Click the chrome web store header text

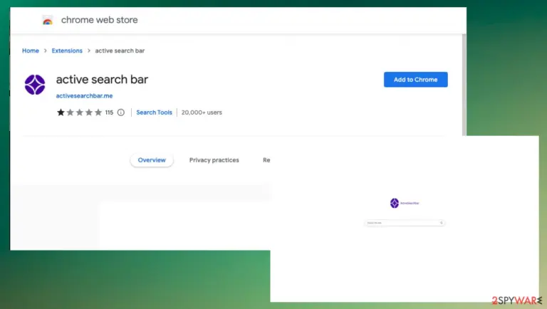[100, 20]
